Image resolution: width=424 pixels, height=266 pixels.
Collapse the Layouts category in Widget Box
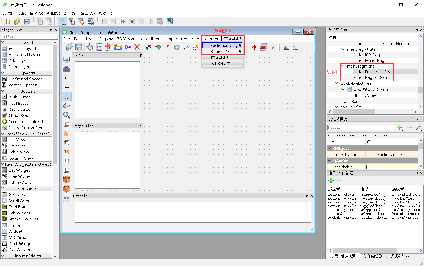[x=3, y=42]
